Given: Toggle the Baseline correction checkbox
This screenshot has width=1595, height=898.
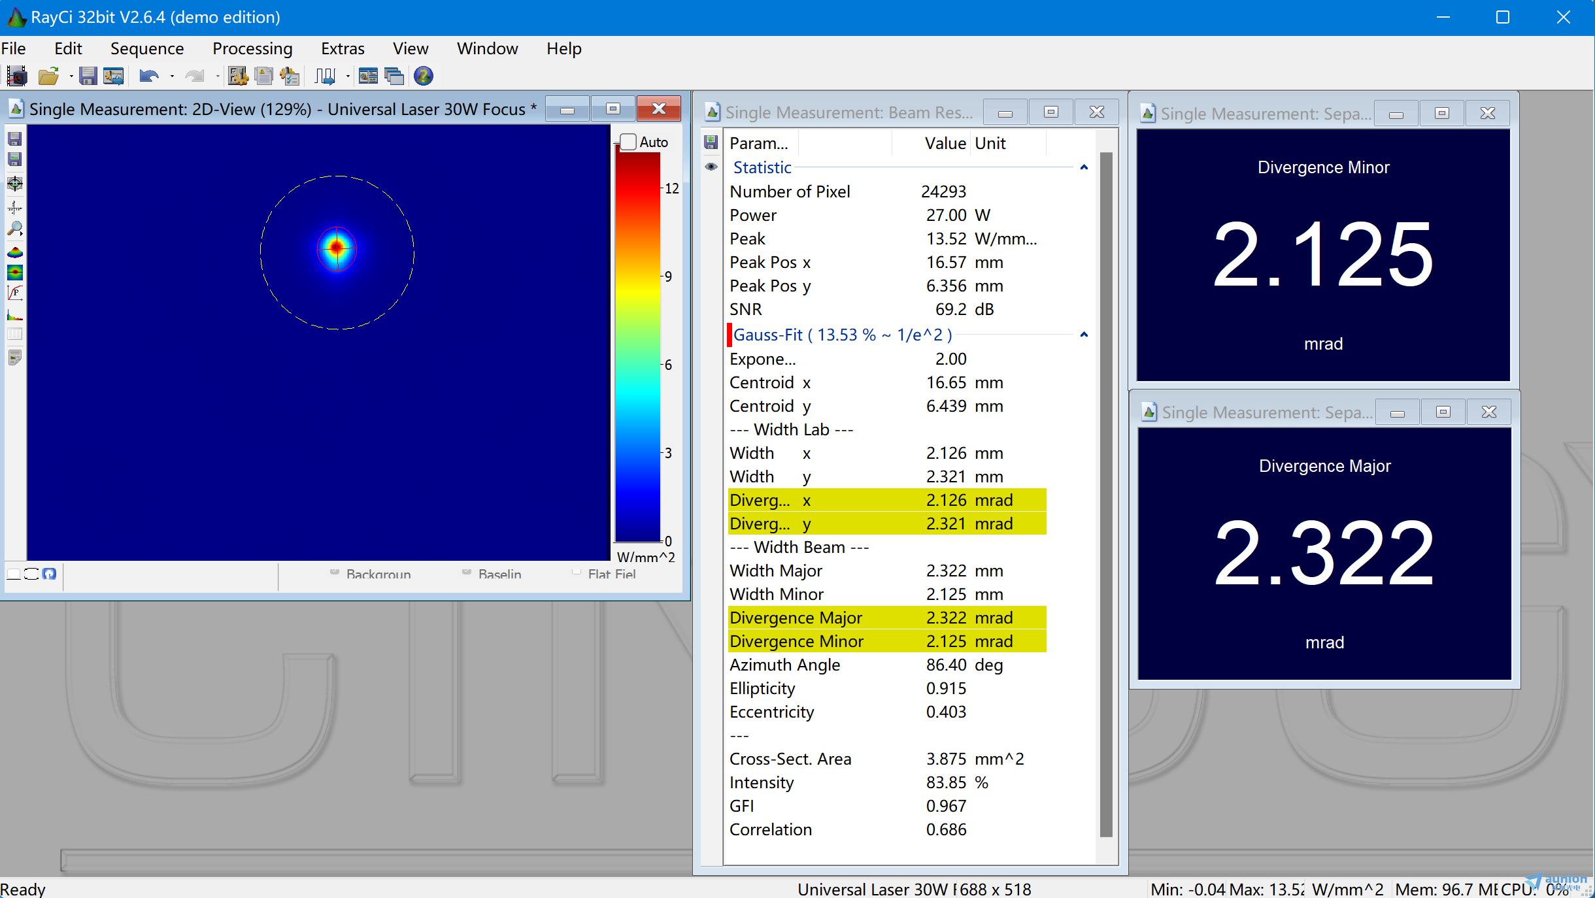Looking at the screenshot, I should tap(467, 573).
